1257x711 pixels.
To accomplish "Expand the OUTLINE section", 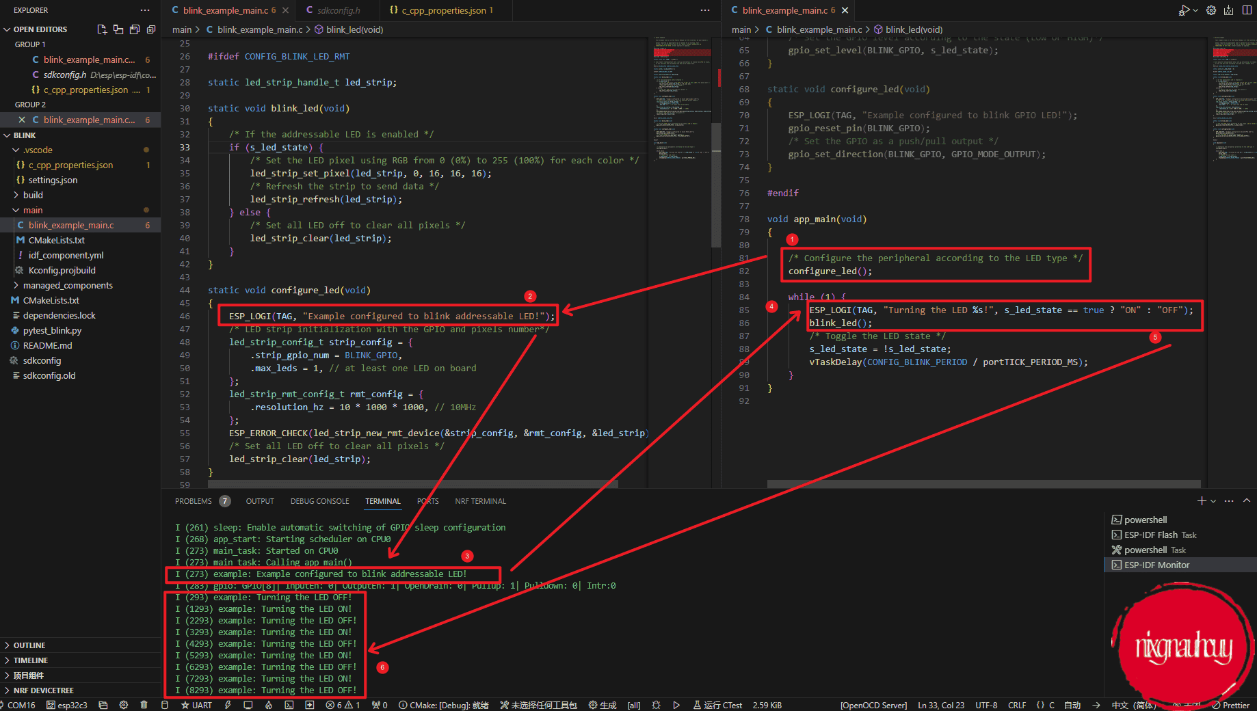I will (x=29, y=645).
